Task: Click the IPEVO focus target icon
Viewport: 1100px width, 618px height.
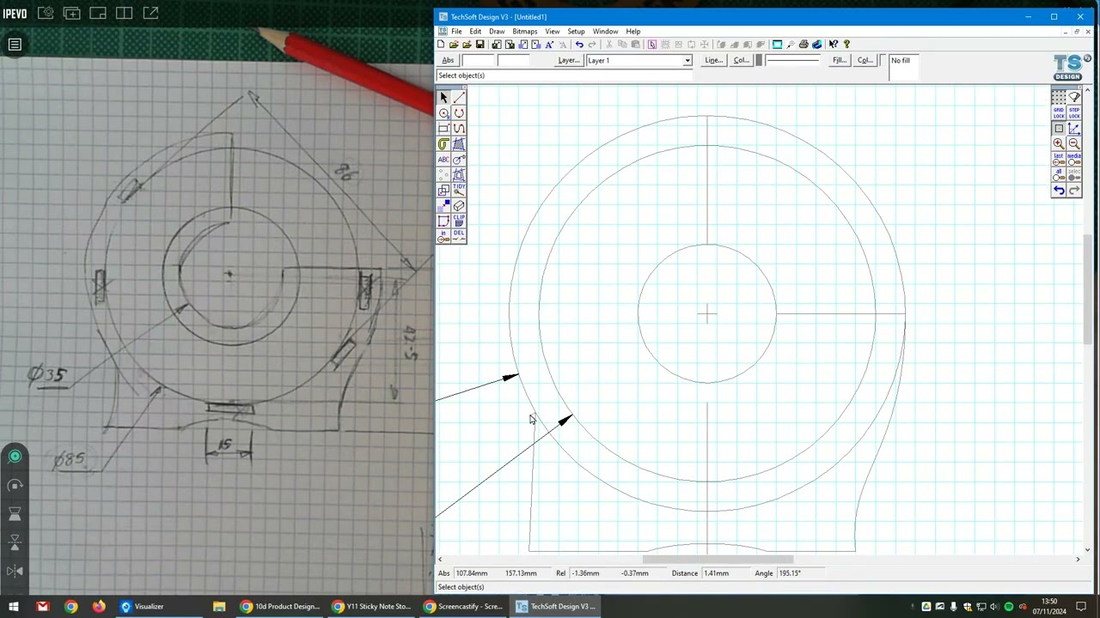Action: click(x=15, y=457)
